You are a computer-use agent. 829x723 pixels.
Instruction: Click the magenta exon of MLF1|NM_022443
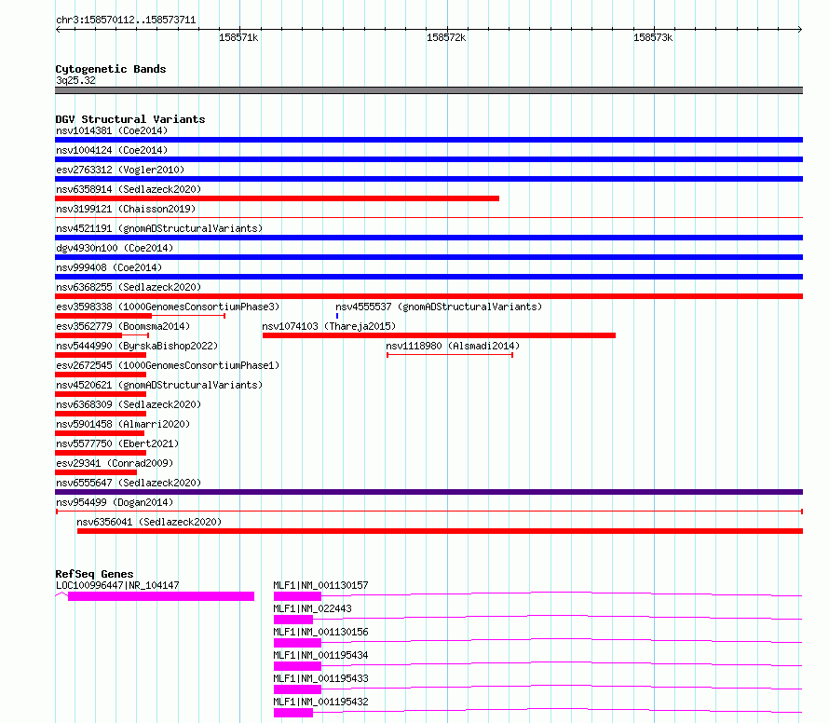pyautogui.click(x=292, y=620)
